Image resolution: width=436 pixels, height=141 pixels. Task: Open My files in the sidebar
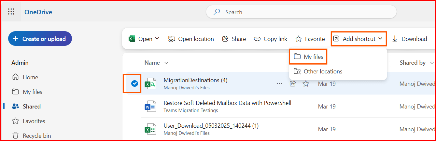(x=27, y=92)
